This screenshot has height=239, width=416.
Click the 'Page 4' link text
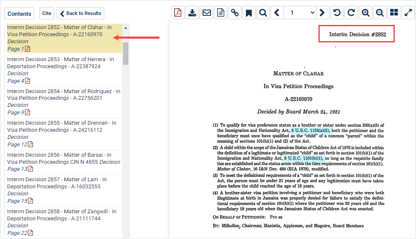(x=16, y=81)
